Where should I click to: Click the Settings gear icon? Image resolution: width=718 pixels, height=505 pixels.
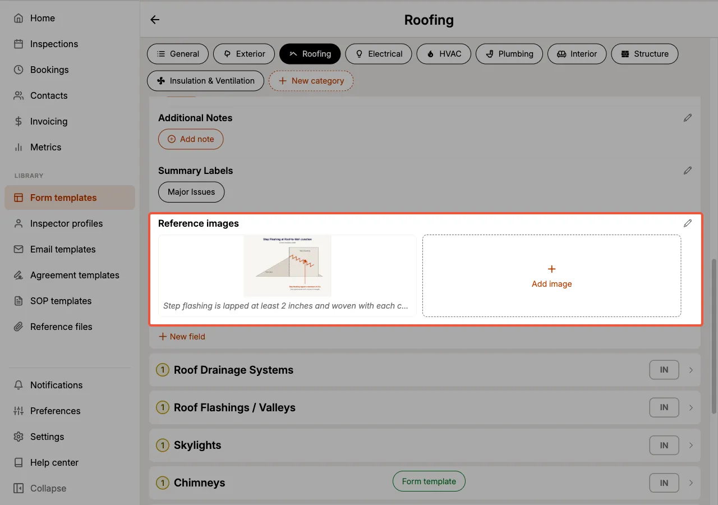pyautogui.click(x=19, y=437)
